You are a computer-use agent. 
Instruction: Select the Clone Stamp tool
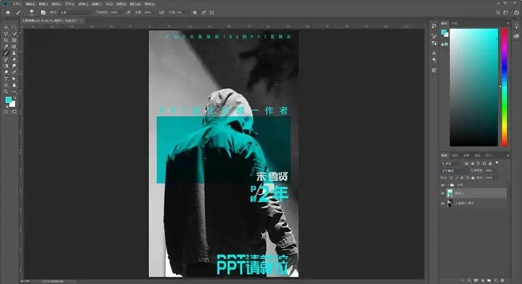pyautogui.click(x=14, y=53)
